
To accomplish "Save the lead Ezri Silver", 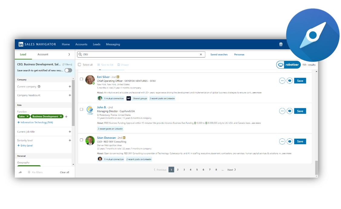I will pyautogui.click(x=300, y=81).
